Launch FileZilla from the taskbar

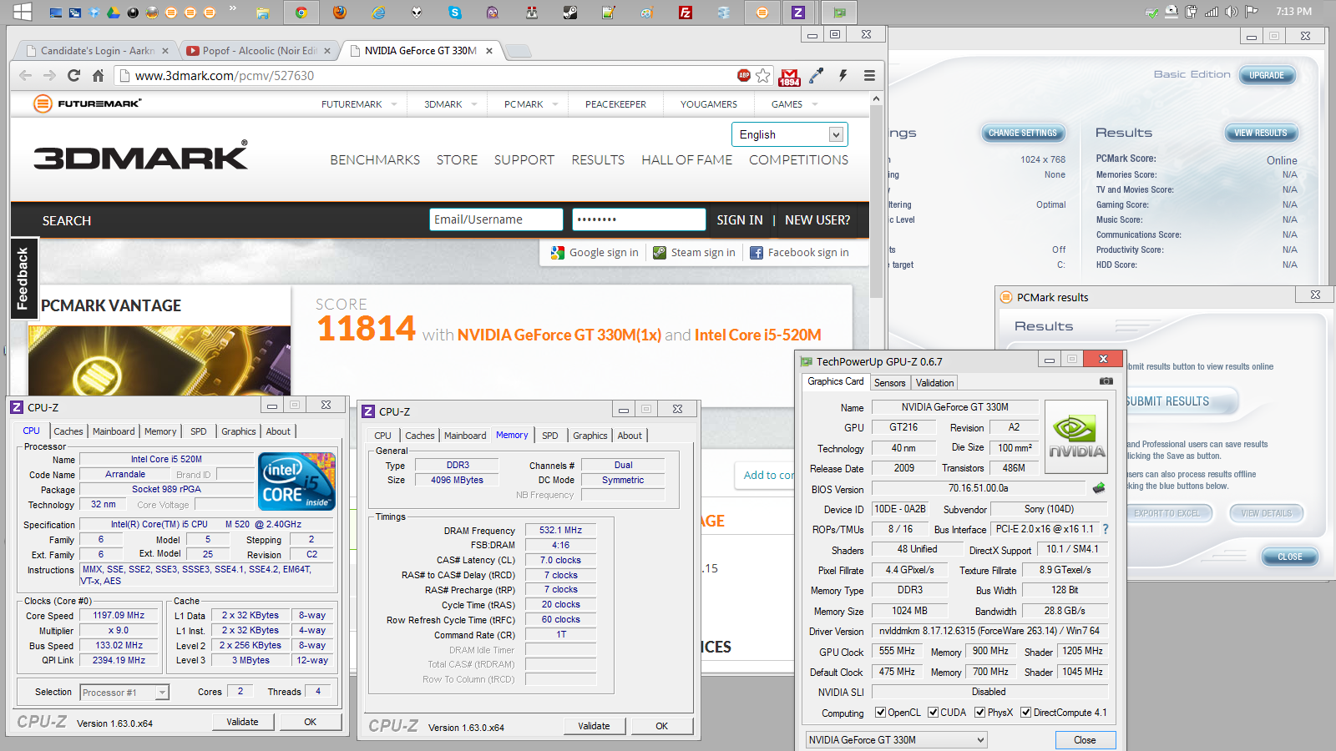pyautogui.click(x=686, y=13)
